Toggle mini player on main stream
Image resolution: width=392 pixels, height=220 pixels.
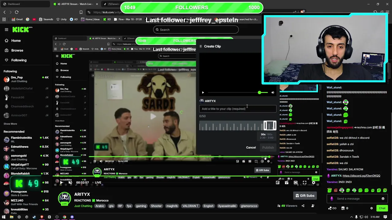tap(277, 183)
